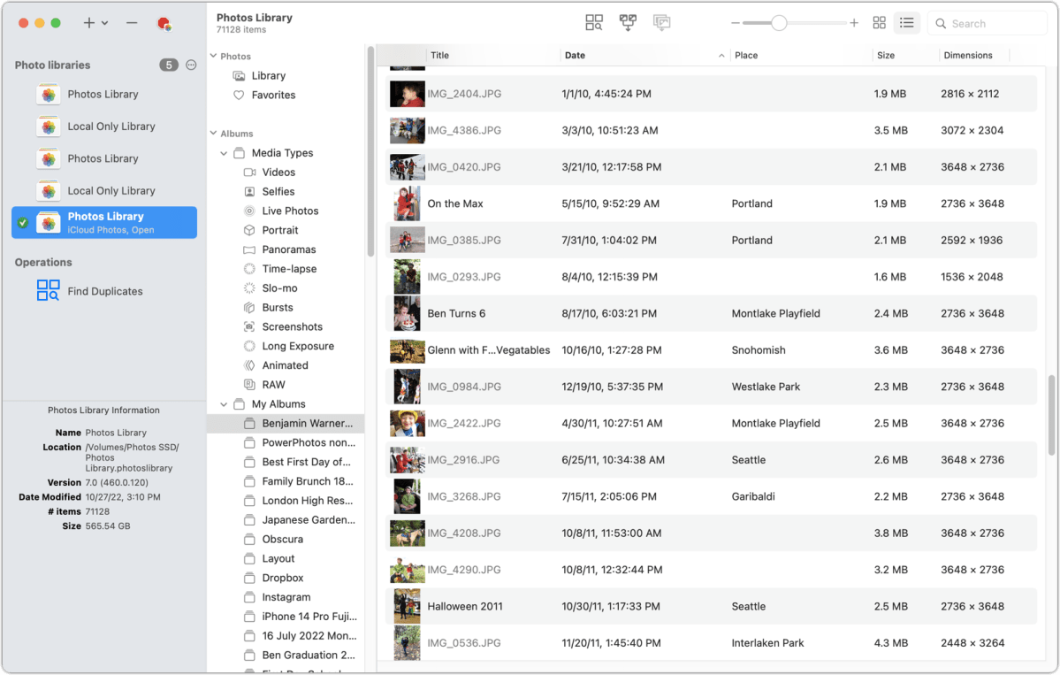The image size is (1060, 675).
Task: Select the first Photos Library in sidebar
Action: point(104,94)
